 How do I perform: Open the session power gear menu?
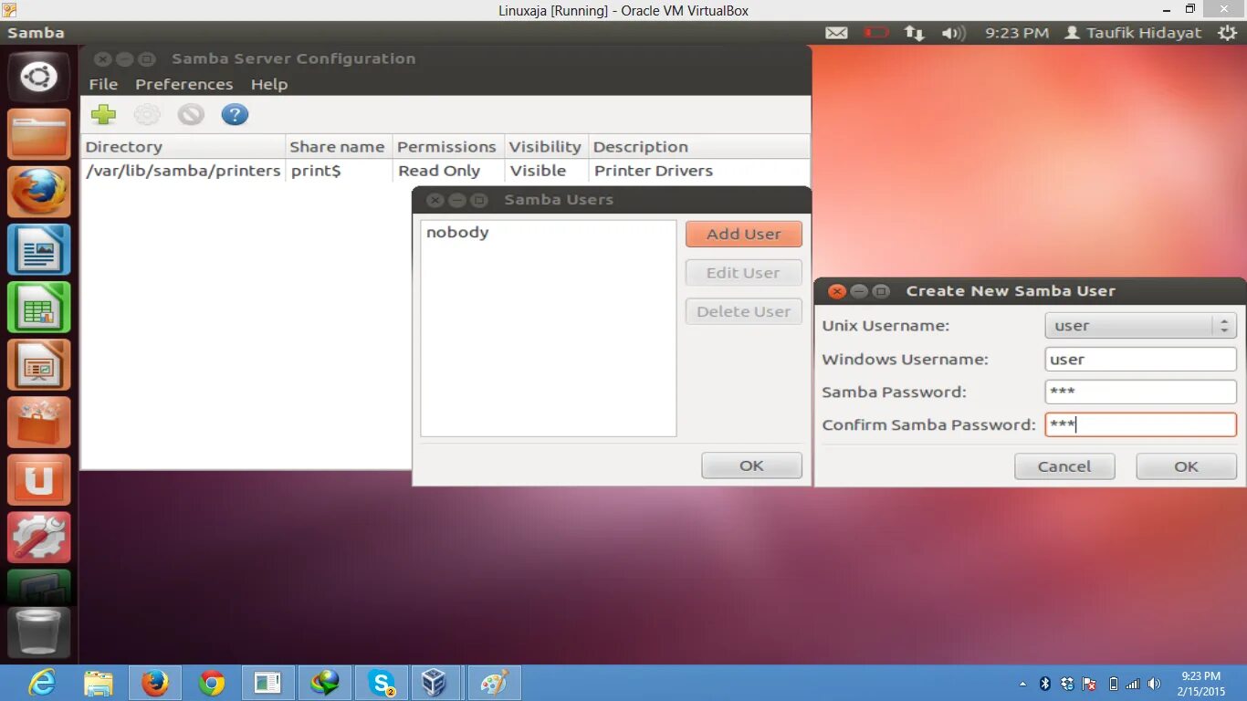tap(1228, 33)
